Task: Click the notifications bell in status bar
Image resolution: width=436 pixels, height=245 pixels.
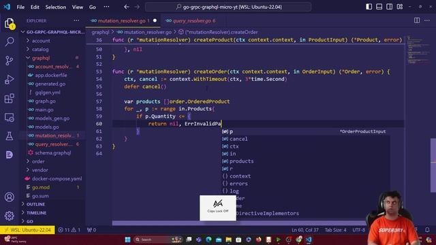Action: click(427, 230)
